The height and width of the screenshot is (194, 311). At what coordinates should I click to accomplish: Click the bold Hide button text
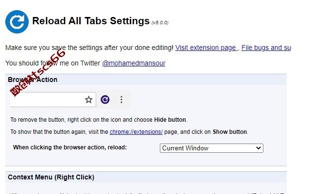click(170, 120)
